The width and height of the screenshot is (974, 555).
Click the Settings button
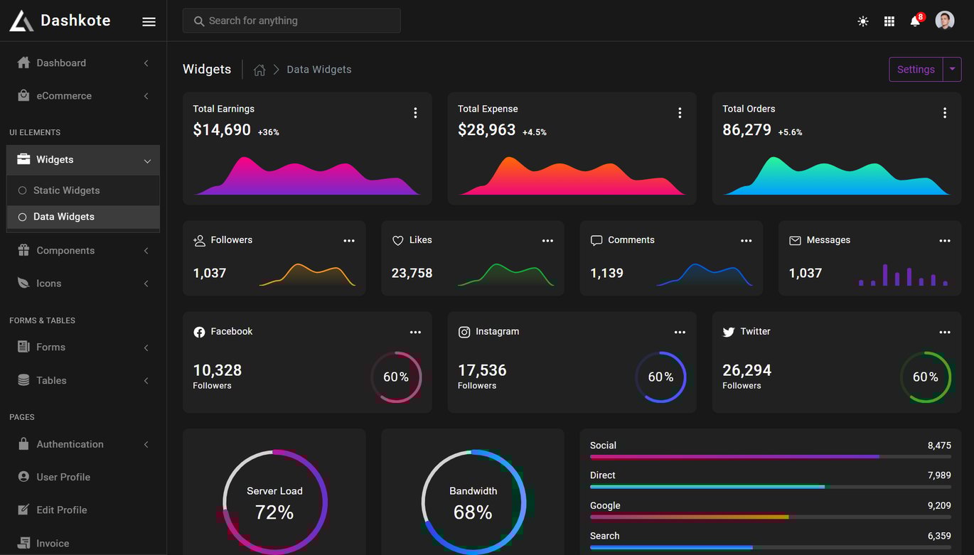click(x=916, y=70)
